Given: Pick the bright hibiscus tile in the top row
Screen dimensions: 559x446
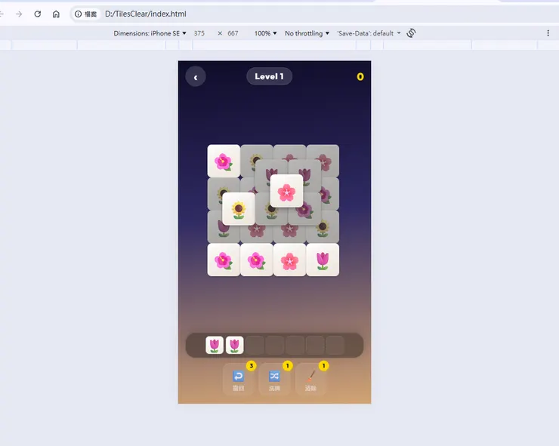Looking at the screenshot, I should pos(224,161).
